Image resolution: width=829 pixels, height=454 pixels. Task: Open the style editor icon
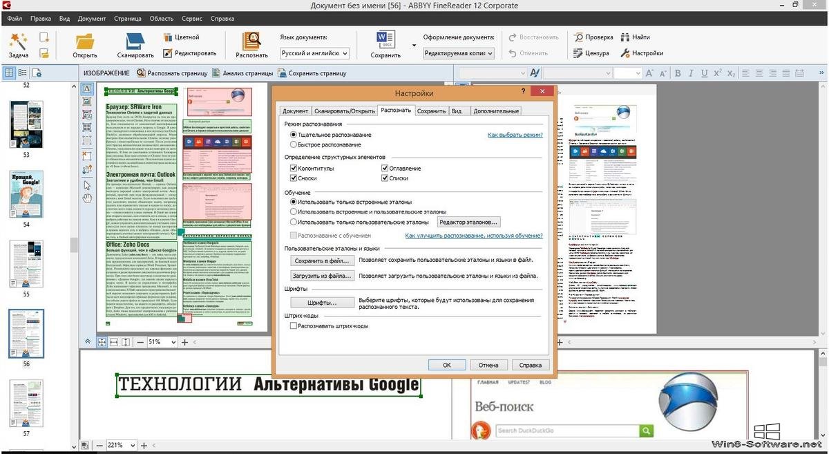click(535, 73)
